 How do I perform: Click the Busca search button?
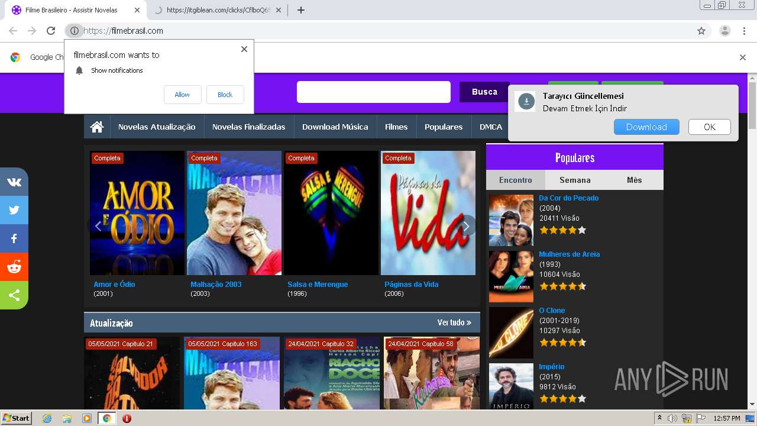(484, 92)
